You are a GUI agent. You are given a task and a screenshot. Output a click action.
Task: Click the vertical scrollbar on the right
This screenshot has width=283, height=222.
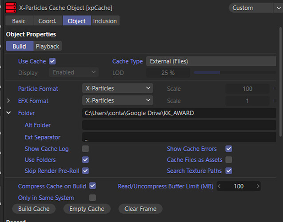280,82
